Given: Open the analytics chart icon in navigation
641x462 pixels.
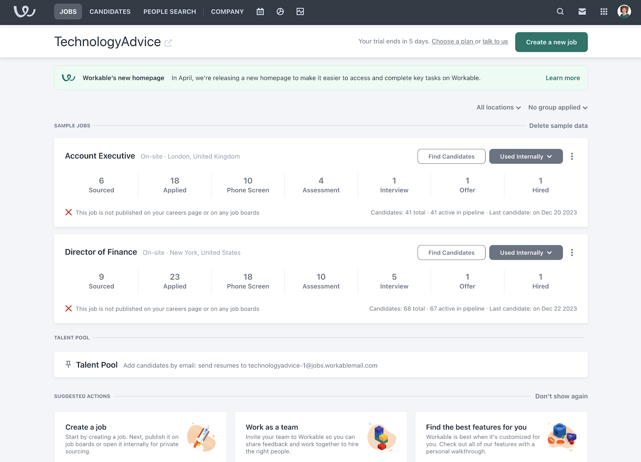Looking at the screenshot, I should [300, 12].
